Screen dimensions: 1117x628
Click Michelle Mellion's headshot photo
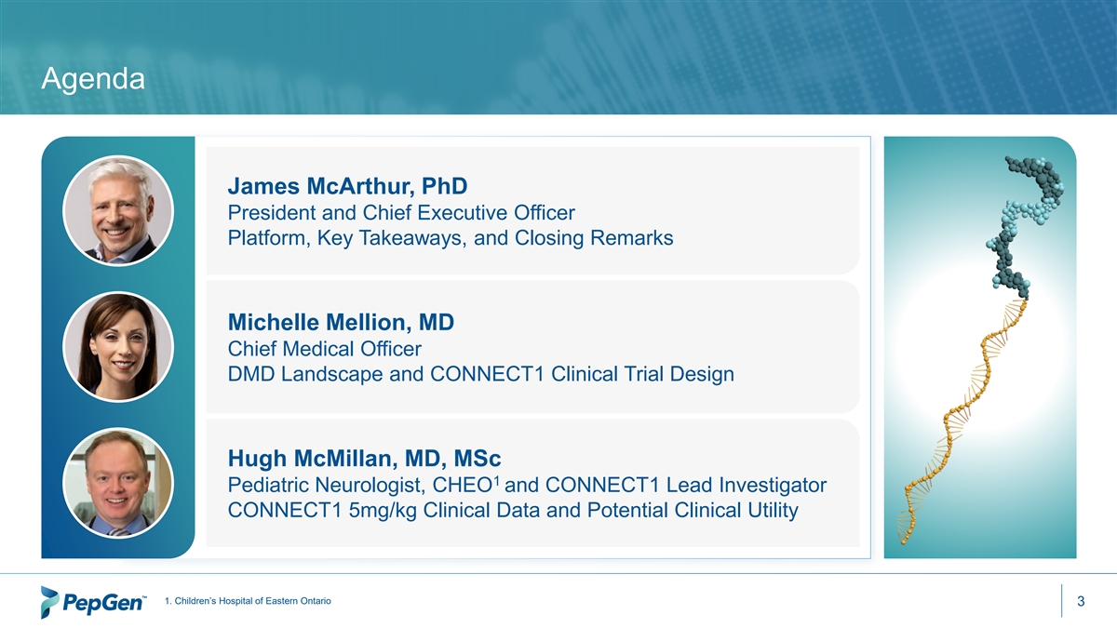coord(117,346)
